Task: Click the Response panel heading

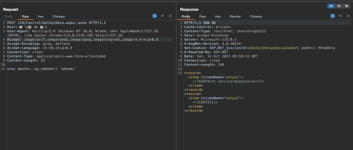Action: pyautogui.click(x=189, y=9)
